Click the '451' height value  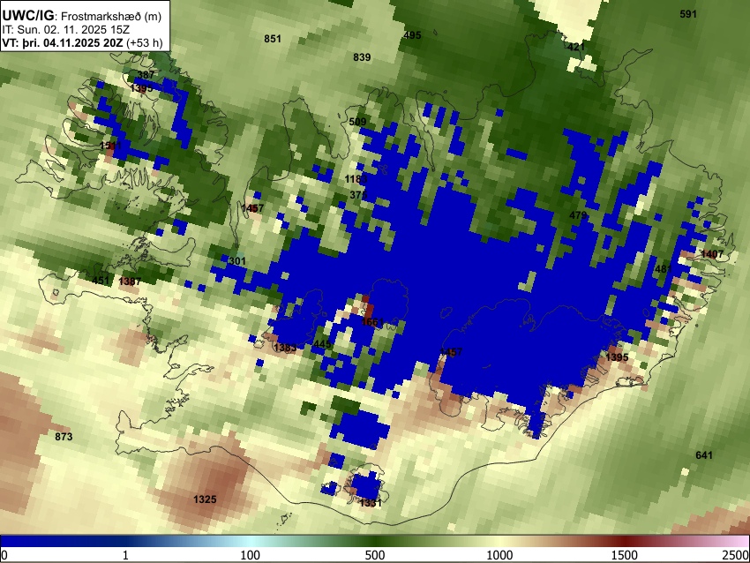pos(101,281)
